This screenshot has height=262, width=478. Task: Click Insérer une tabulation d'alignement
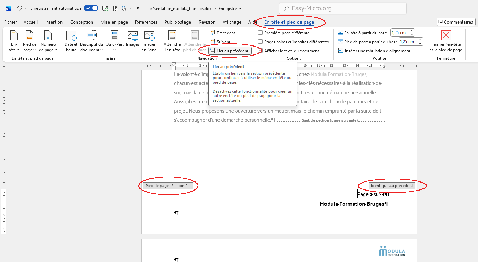tap(374, 51)
